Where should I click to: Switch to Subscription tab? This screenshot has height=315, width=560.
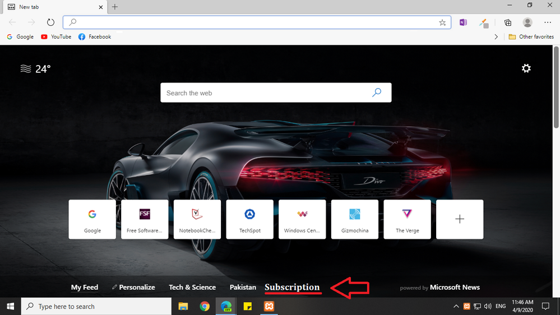pos(292,287)
